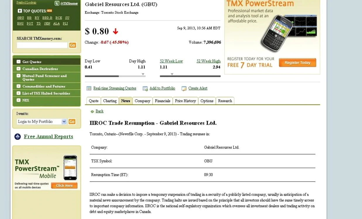Click the Create Alert link
The image size is (362, 219).
coord(198,88)
